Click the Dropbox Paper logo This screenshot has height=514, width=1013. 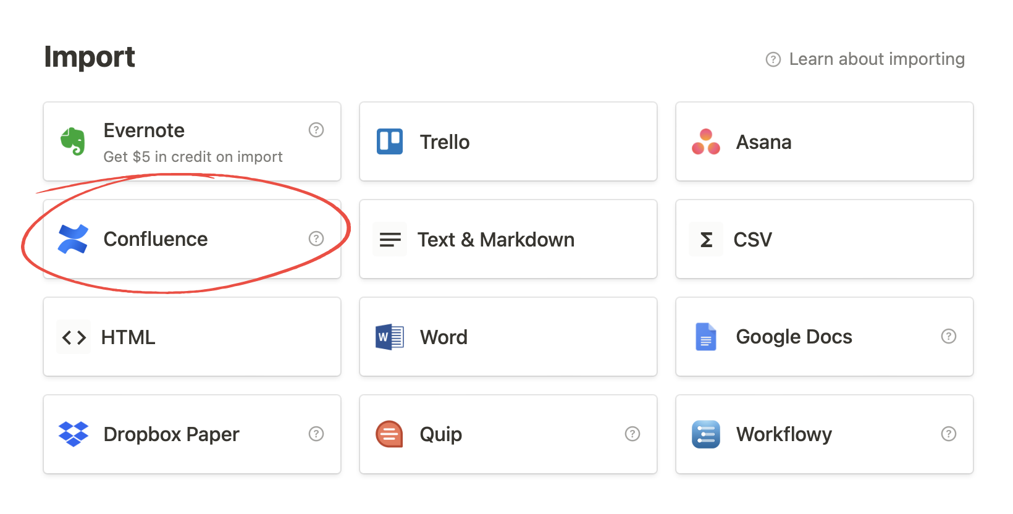73,434
